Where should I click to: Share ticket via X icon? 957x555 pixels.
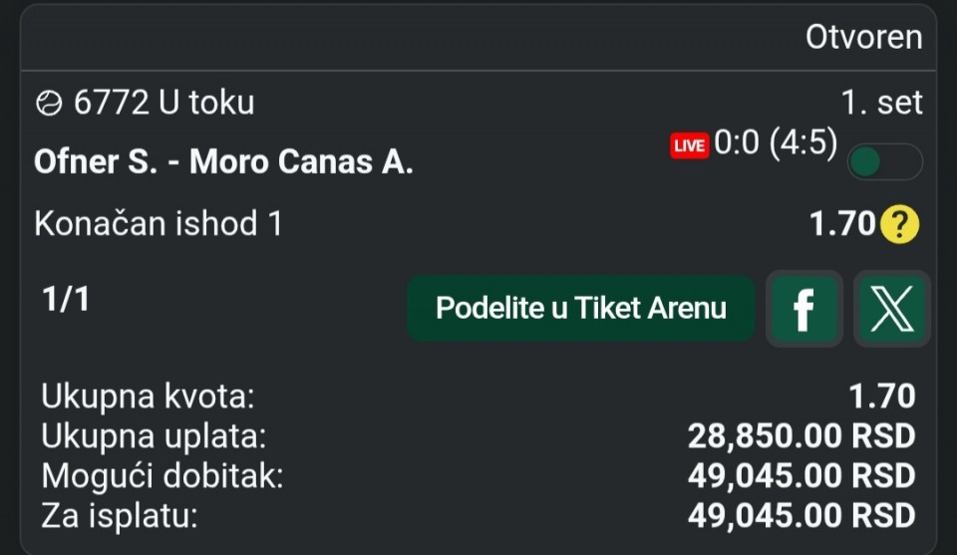point(892,309)
